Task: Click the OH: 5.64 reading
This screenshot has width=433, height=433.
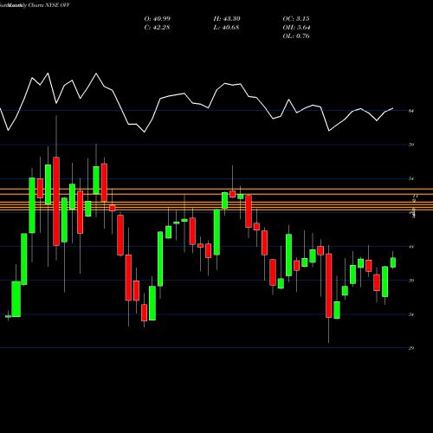Action: click(x=296, y=28)
